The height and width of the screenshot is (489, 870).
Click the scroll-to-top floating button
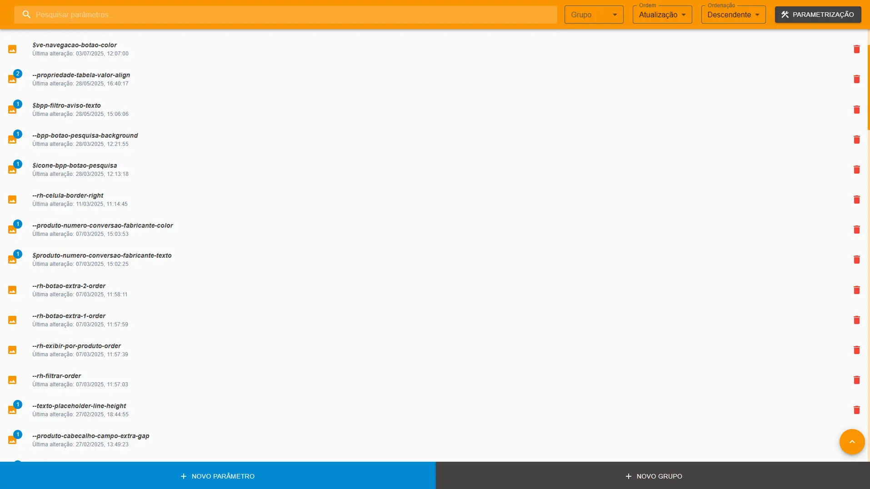click(851, 441)
